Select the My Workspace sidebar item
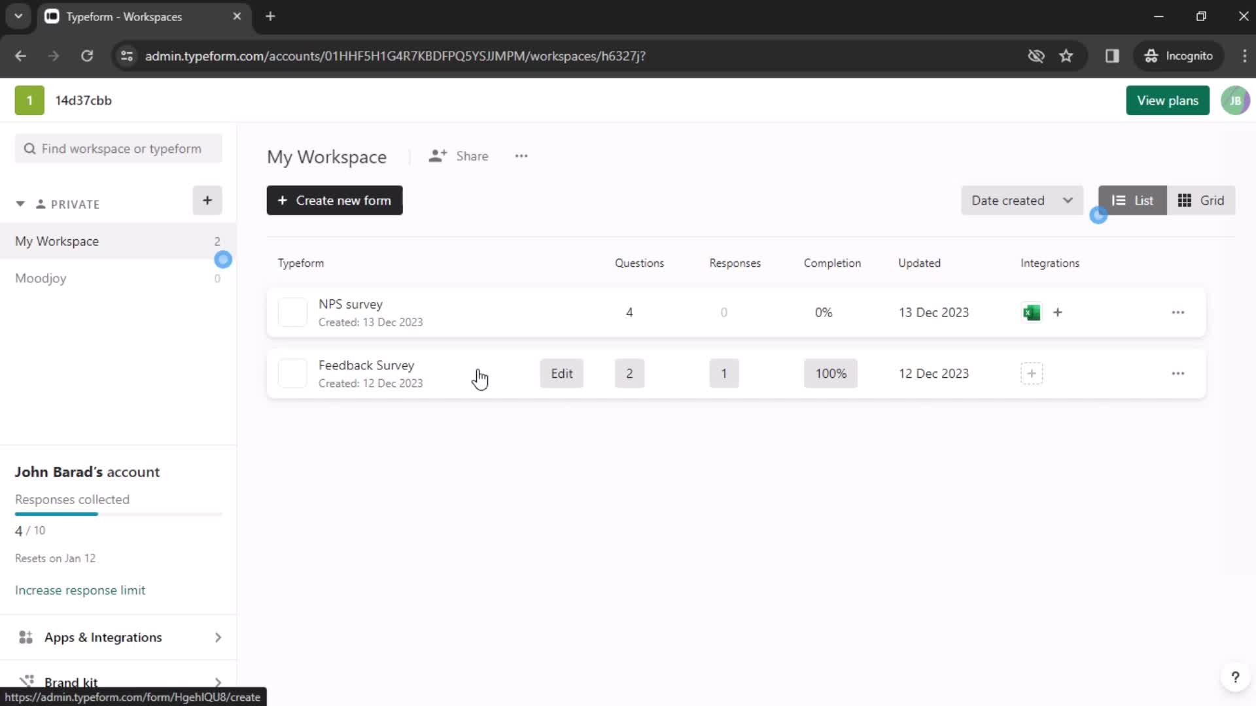This screenshot has width=1256, height=706. (x=57, y=241)
